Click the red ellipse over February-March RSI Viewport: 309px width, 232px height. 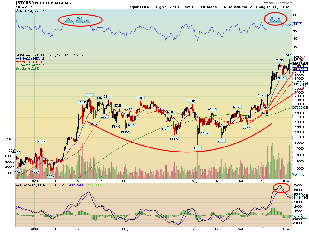click(80, 20)
